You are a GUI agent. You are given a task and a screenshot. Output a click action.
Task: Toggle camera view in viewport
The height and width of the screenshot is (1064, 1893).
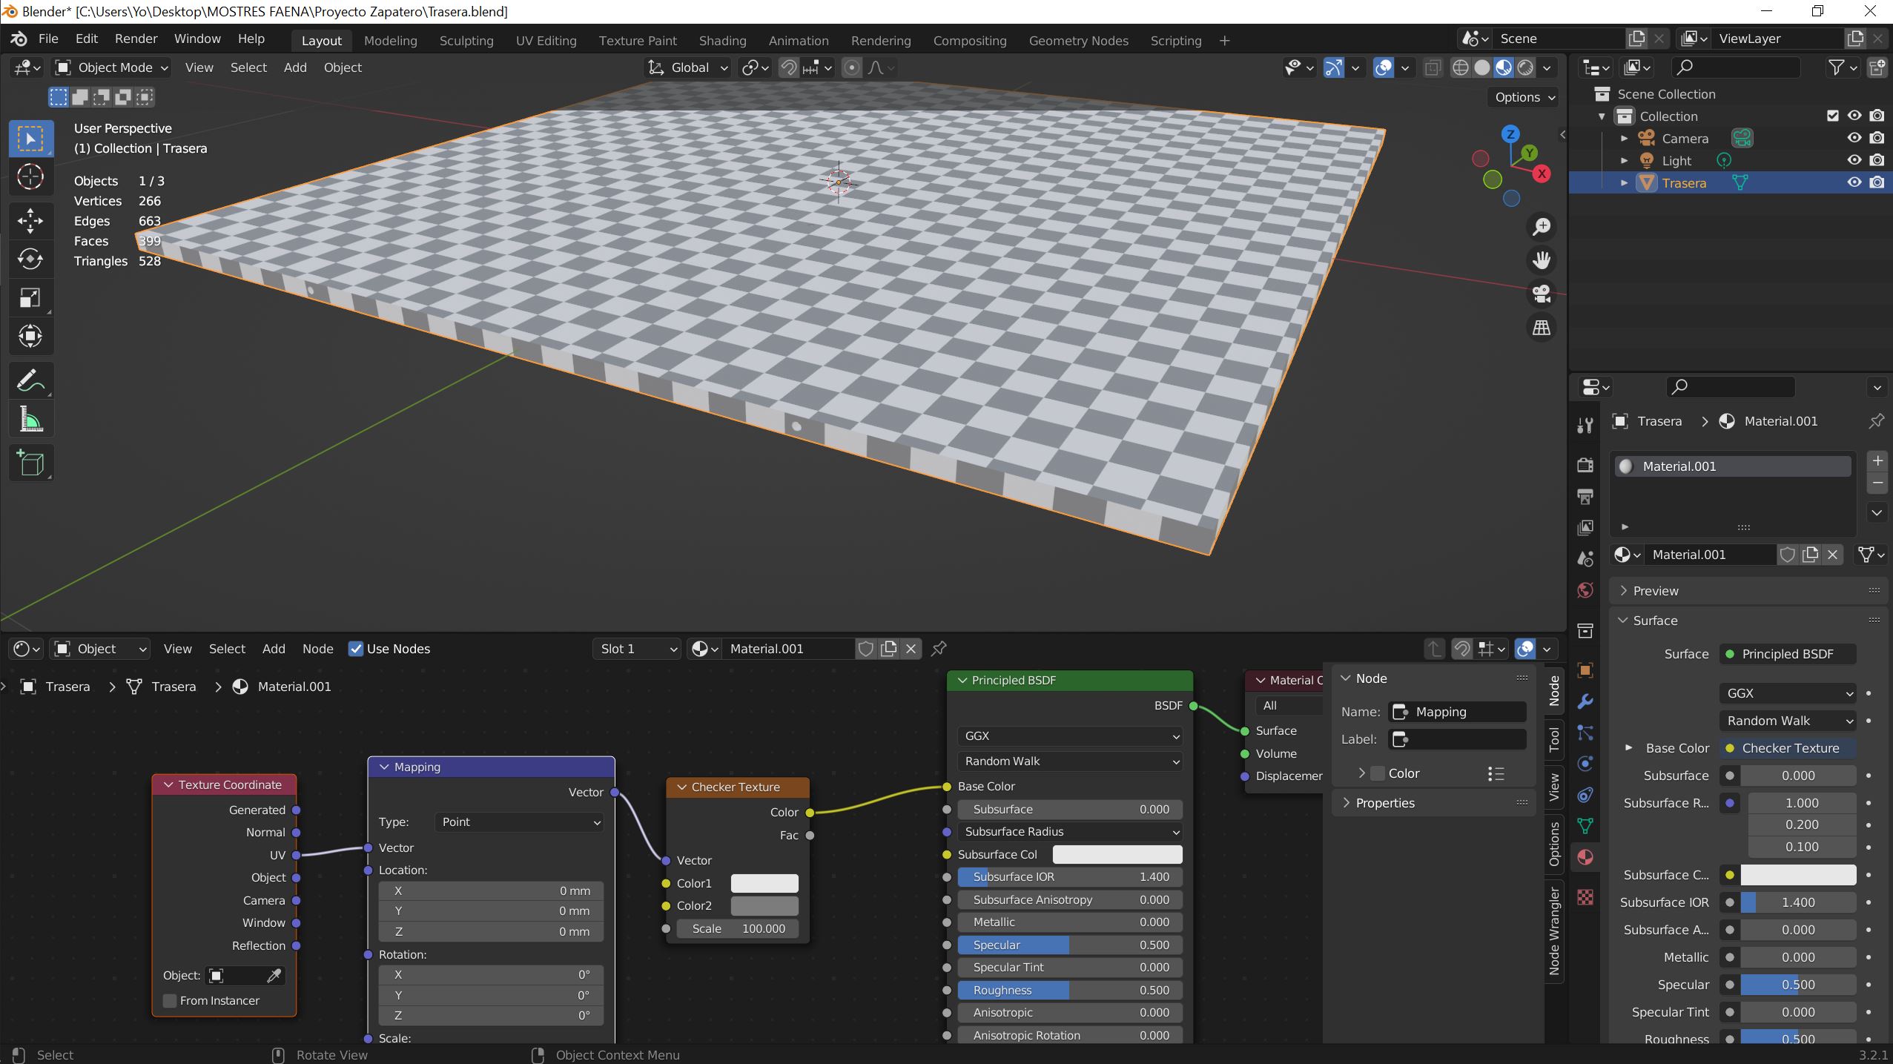click(x=1542, y=294)
